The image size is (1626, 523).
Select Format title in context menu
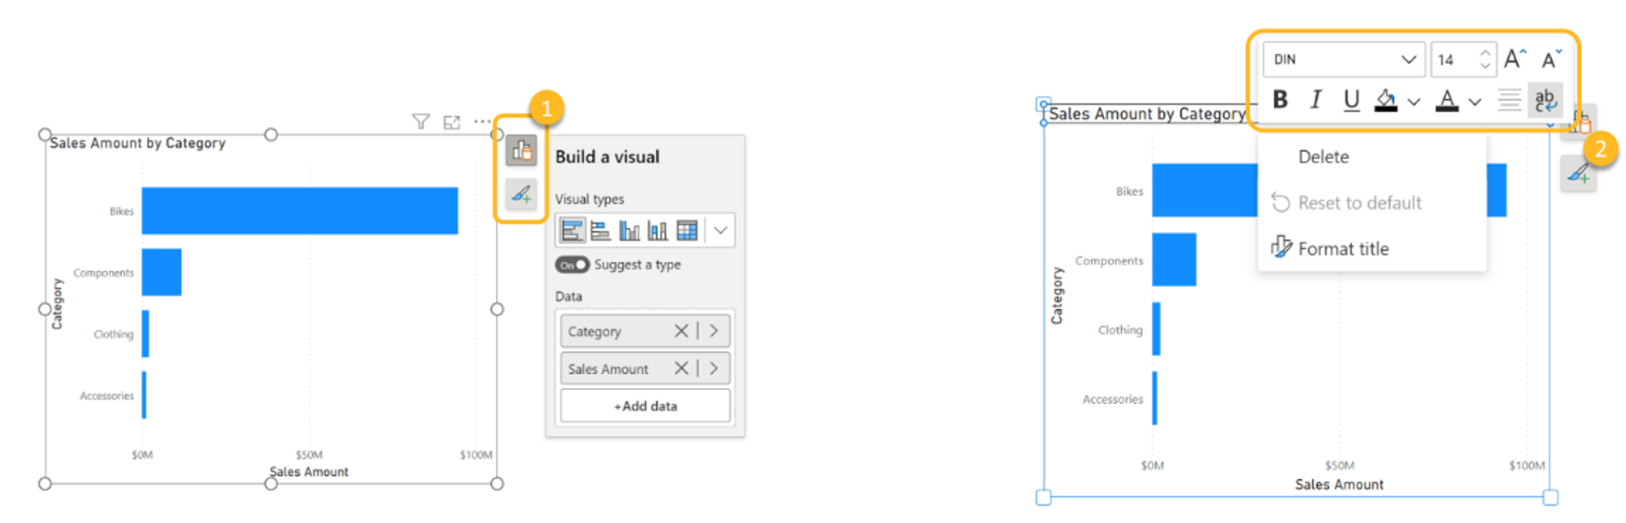1343,249
